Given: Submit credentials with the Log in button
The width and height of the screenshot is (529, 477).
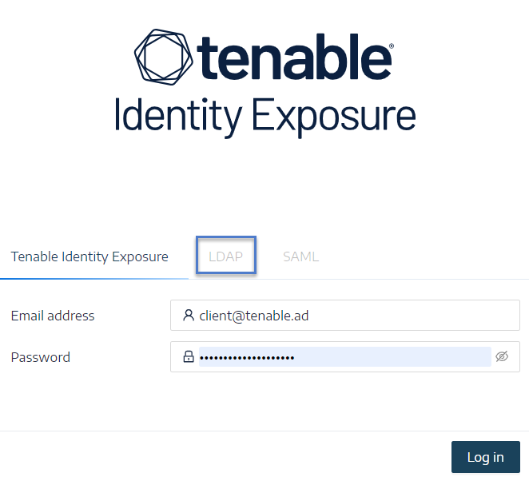Looking at the screenshot, I should coord(486,457).
